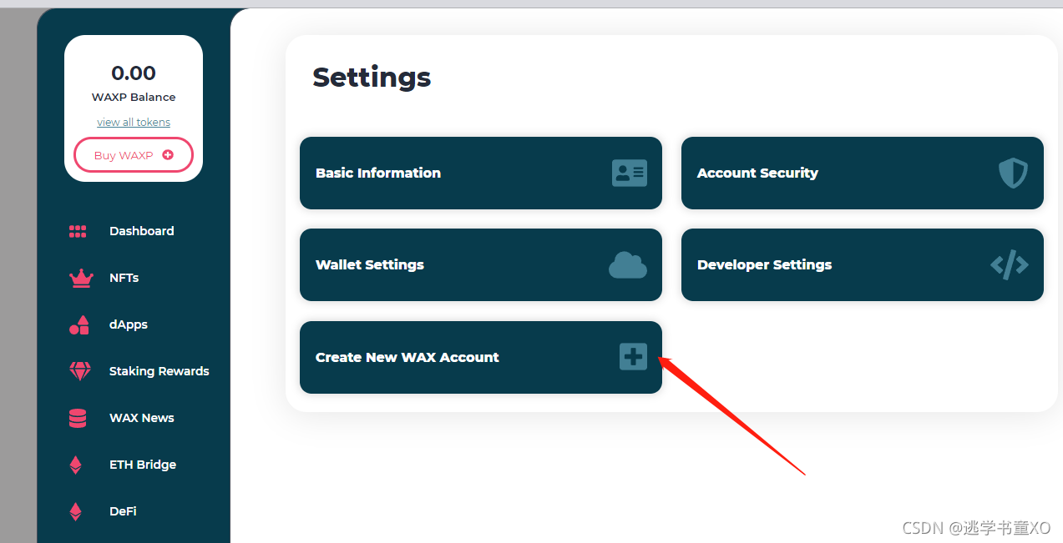The width and height of the screenshot is (1063, 543).
Task: Click the ETH Bridge ethereum icon
Action: [76, 465]
